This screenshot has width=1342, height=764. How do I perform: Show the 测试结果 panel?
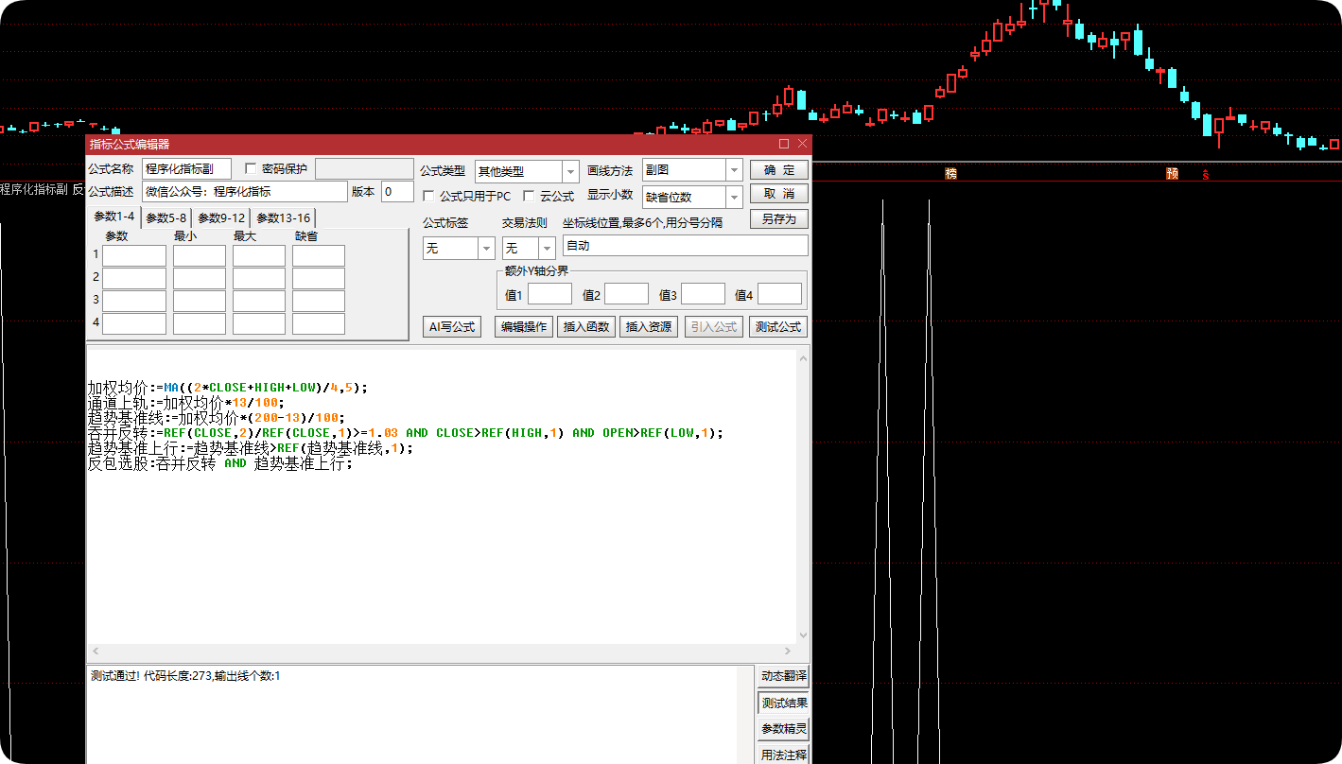pyautogui.click(x=784, y=703)
